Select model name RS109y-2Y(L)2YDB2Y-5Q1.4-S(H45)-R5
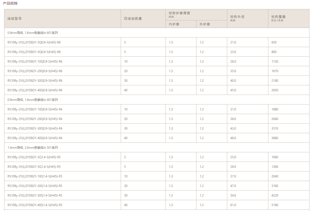The height and width of the screenshot is (211, 311). (x=34, y=167)
